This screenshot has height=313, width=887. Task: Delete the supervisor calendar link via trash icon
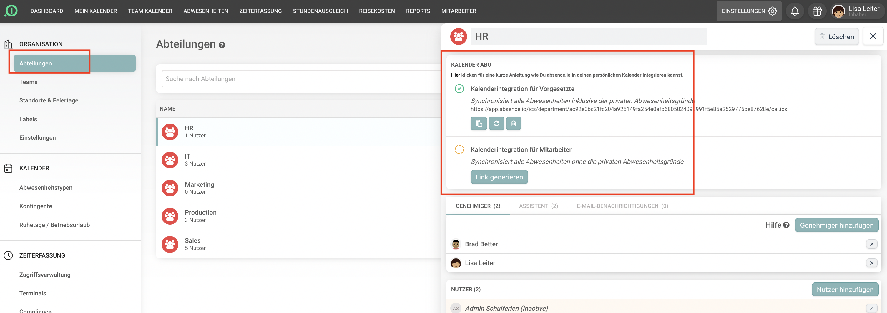coord(514,123)
